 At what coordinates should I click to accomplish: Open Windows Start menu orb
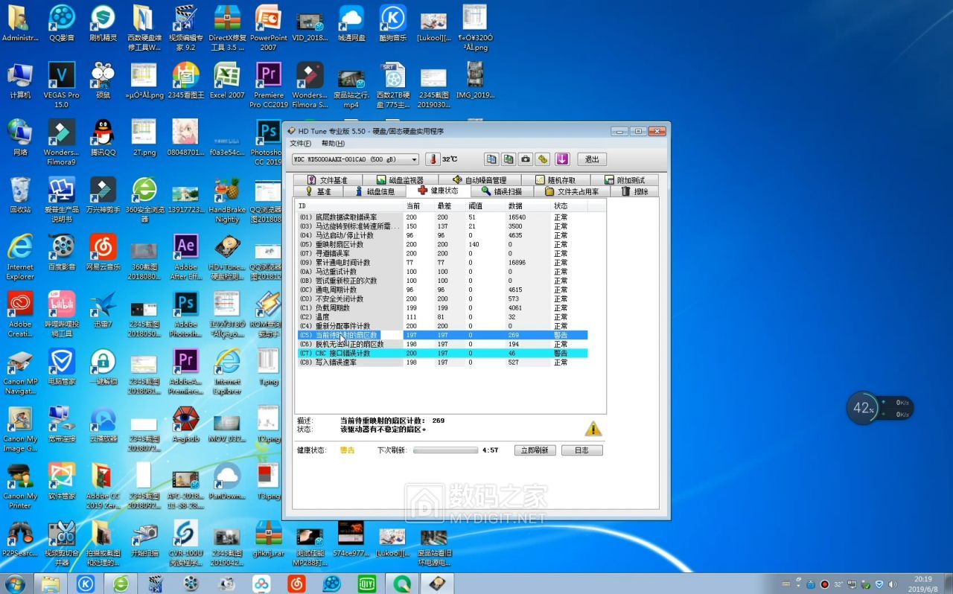coord(14,584)
